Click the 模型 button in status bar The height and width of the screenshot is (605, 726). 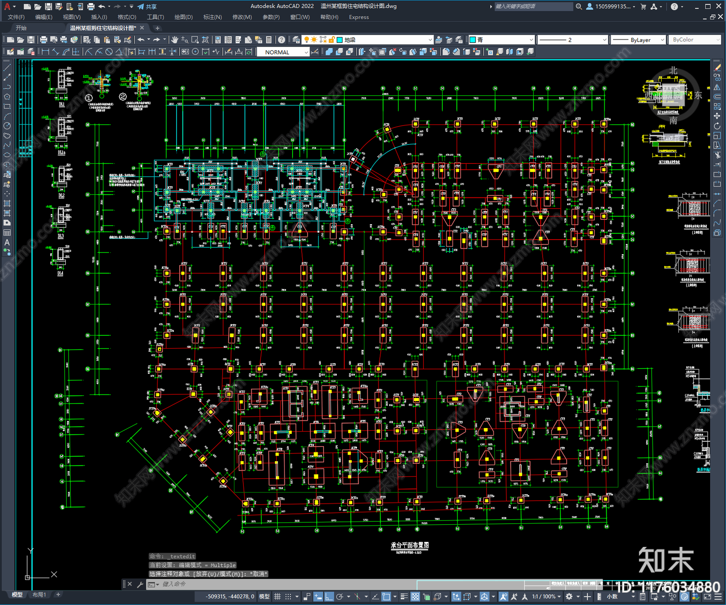tap(265, 596)
